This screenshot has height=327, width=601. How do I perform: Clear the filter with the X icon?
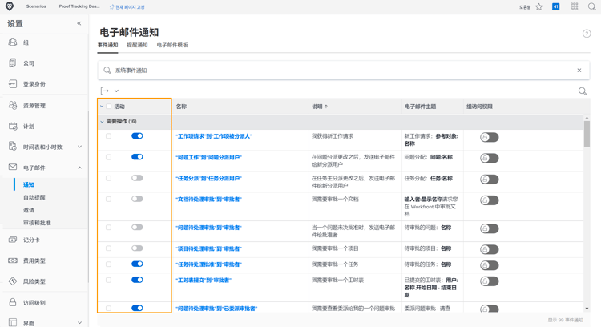(x=579, y=71)
